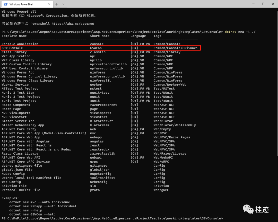Click the terminal vertical scrollbar
Viewport: 278px width, 222px height.
277,83
